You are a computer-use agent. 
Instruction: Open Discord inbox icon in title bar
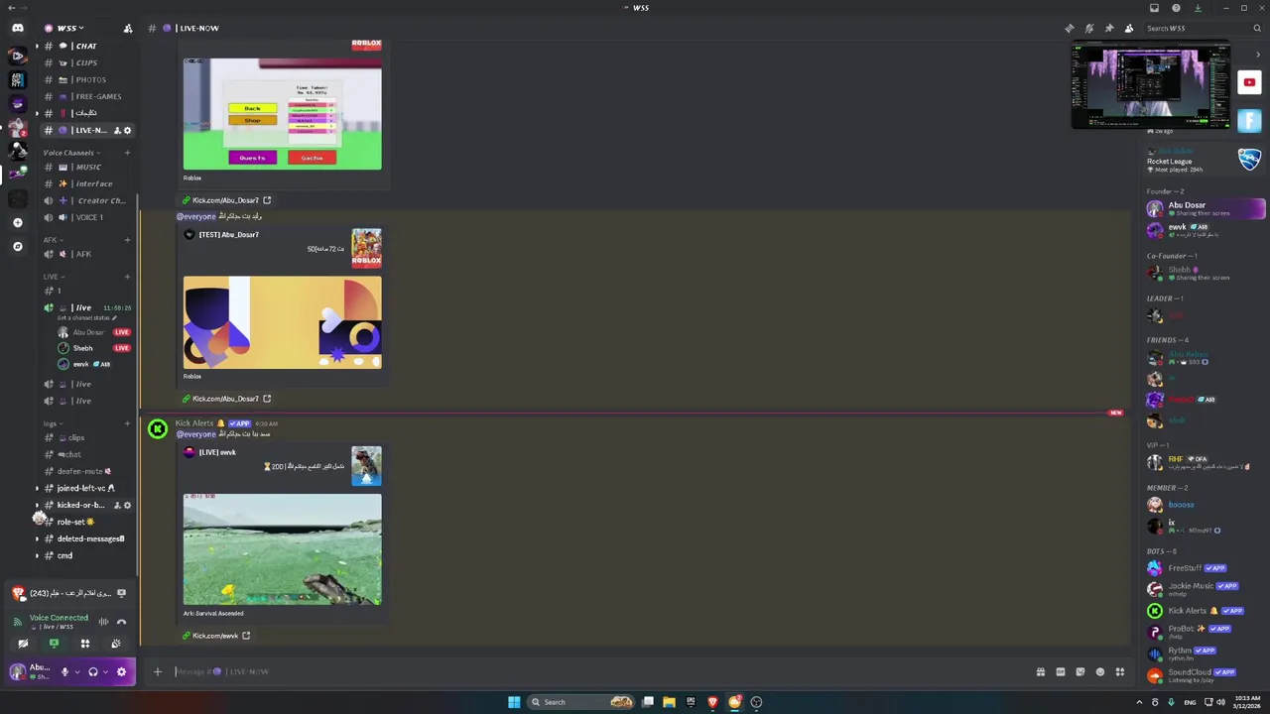[x=1154, y=8]
